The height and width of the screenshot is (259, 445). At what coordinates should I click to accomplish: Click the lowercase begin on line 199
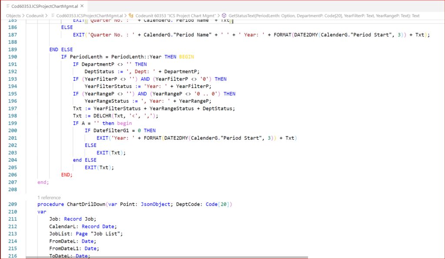tap(124, 123)
